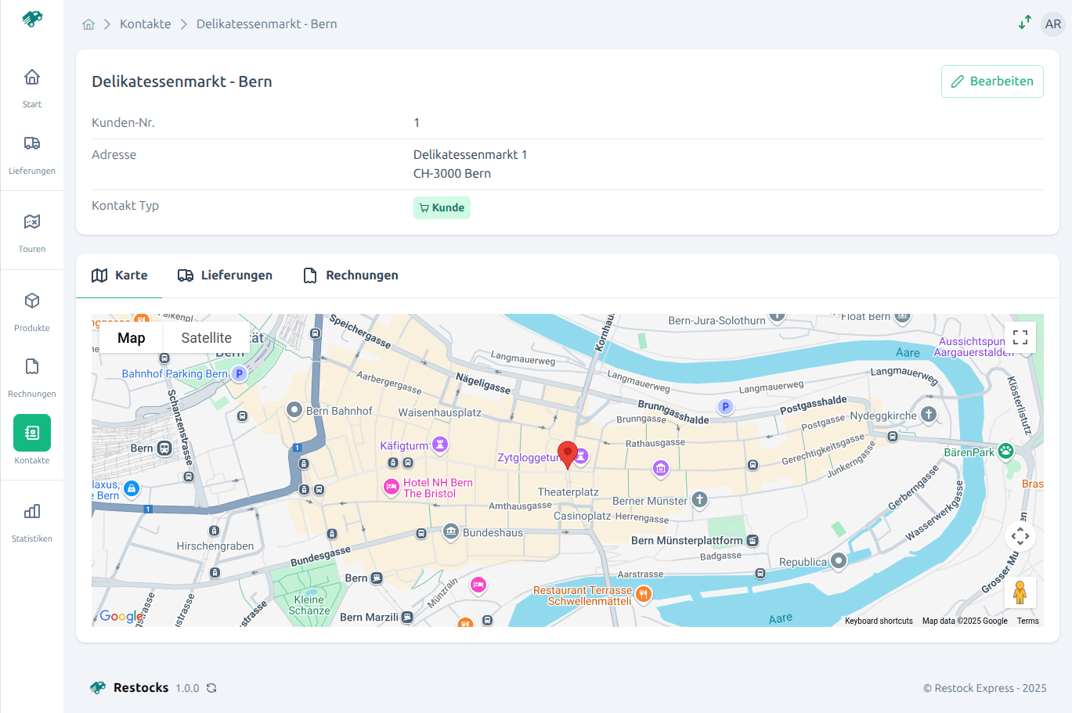Click the red location marker pin

tap(568, 455)
